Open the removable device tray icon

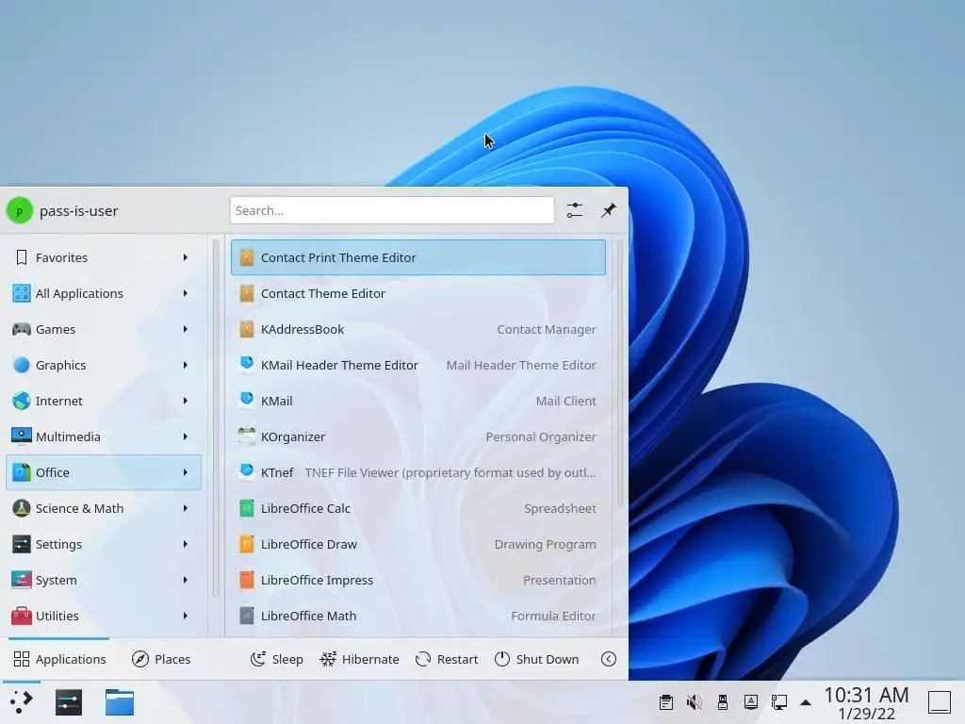[723, 701]
